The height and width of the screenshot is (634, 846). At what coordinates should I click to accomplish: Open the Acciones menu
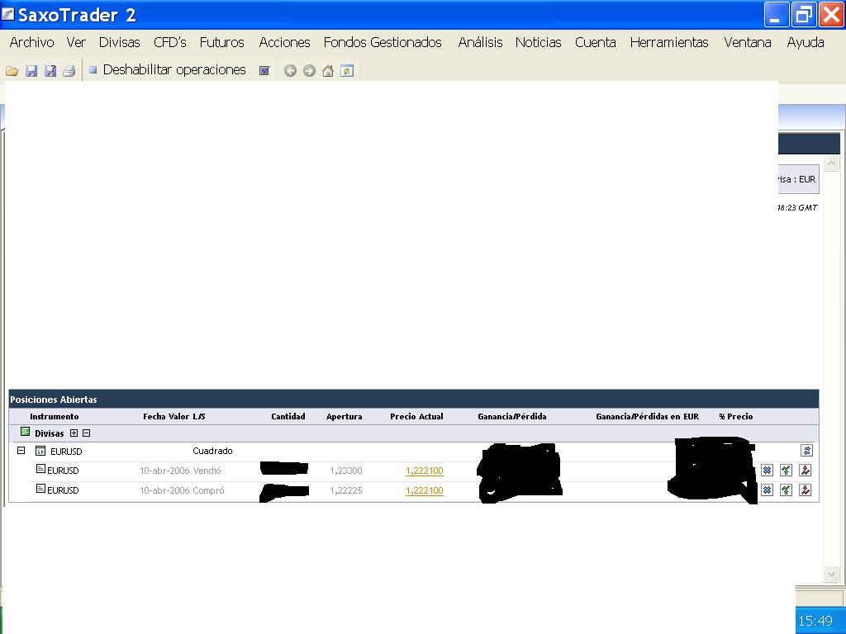point(284,43)
